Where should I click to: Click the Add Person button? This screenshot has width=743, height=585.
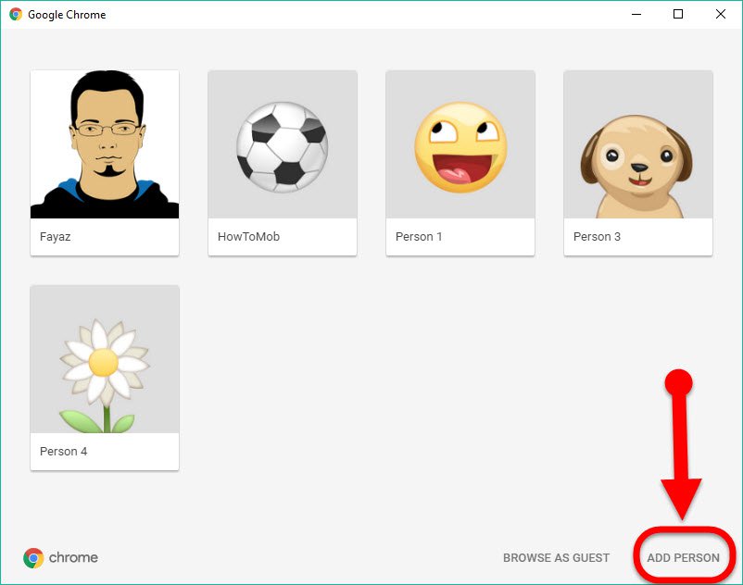click(x=684, y=558)
